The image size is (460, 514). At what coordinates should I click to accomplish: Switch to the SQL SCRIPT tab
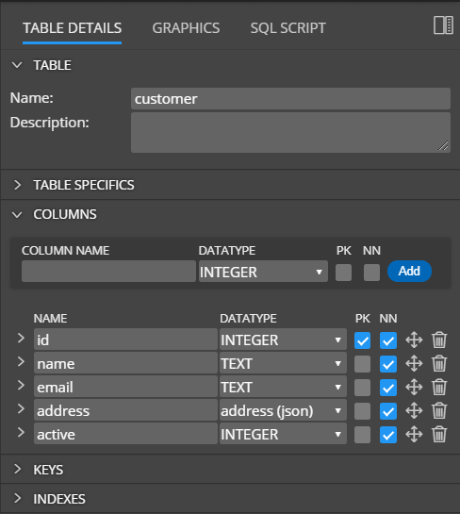pos(288,28)
